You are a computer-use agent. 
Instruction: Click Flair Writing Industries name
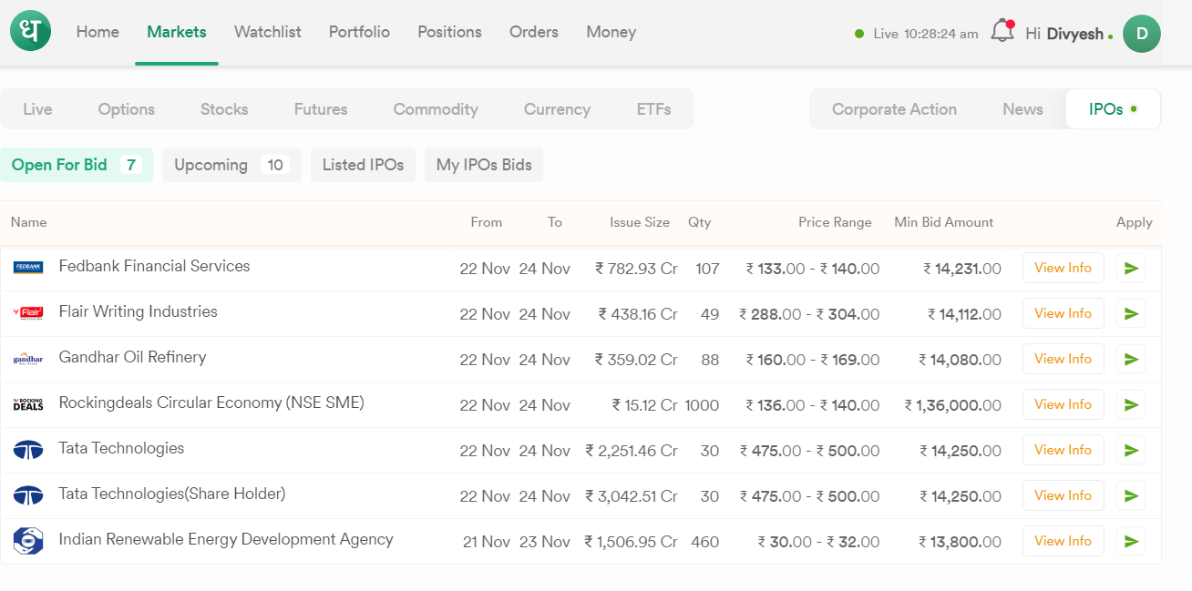coord(138,311)
